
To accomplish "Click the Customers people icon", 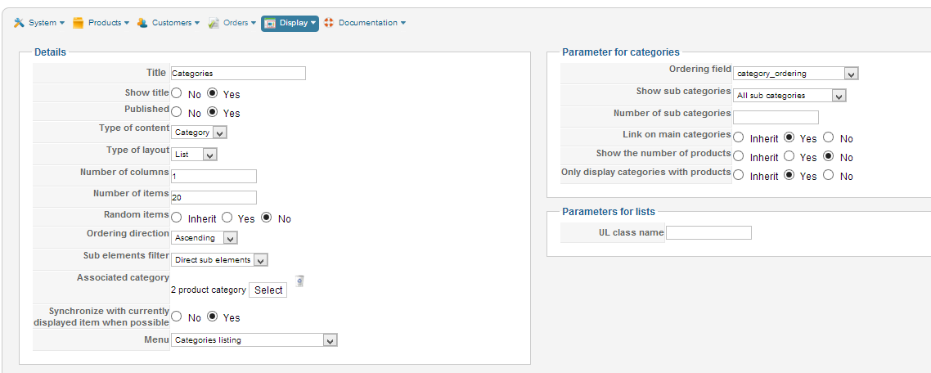I will (x=142, y=23).
